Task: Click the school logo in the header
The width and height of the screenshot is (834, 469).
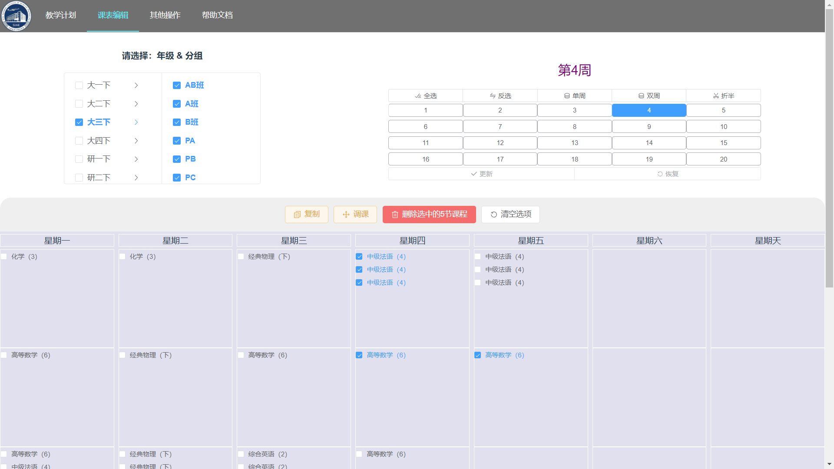Action: click(x=16, y=16)
